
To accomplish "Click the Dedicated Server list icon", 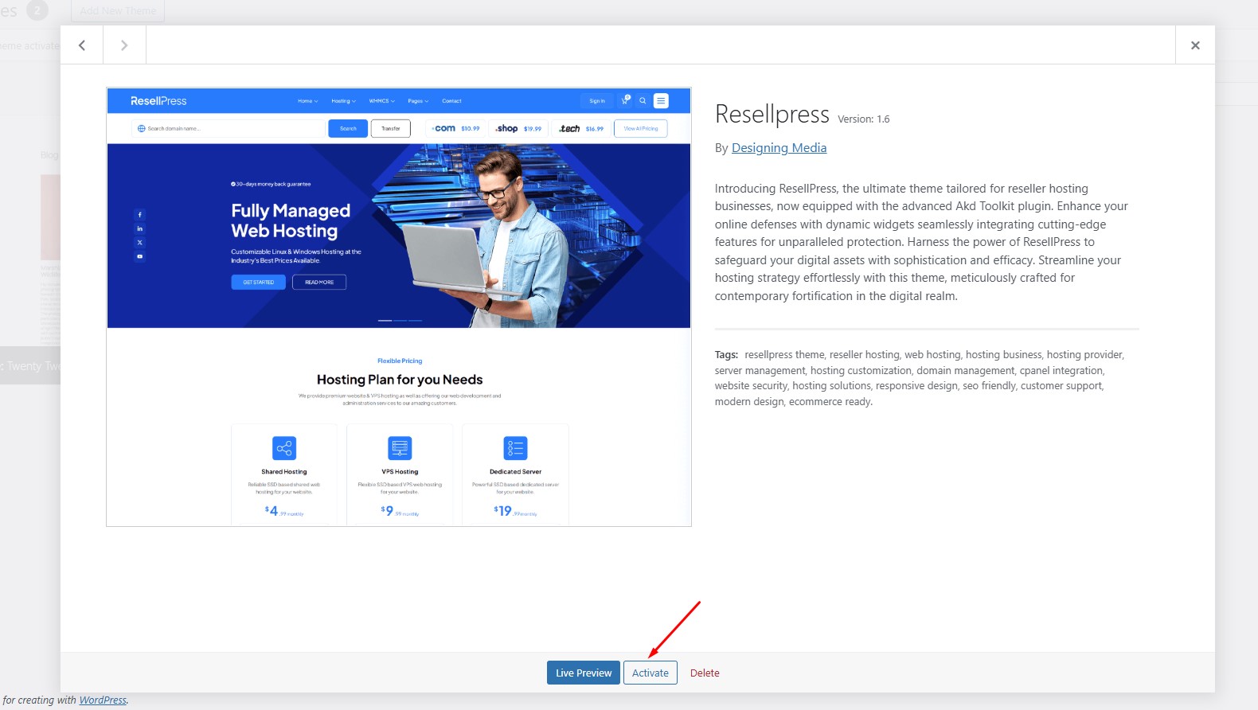I will [x=515, y=448].
